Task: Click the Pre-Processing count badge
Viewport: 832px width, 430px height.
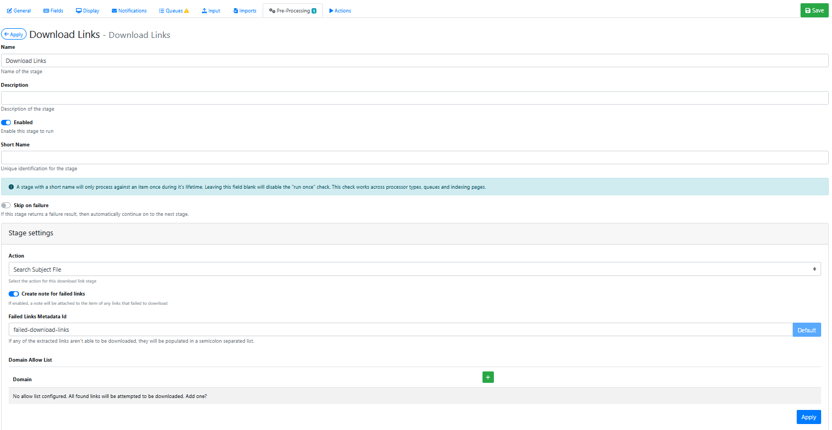Action: (314, 11)
